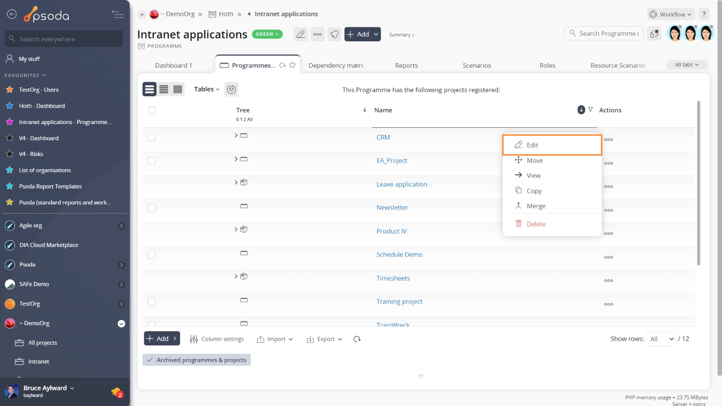Screen dimensions: 722x406
Task: Click the pencil edit icon beside title
Action: 300,34
